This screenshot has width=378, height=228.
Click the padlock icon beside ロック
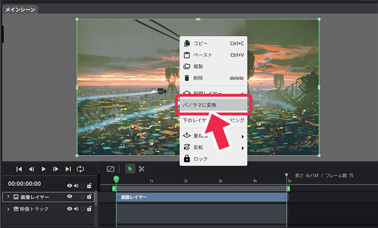187,158
